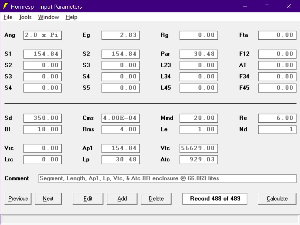Click the S2 field containing 154.84
300x225 pixels.
[121, 54]
